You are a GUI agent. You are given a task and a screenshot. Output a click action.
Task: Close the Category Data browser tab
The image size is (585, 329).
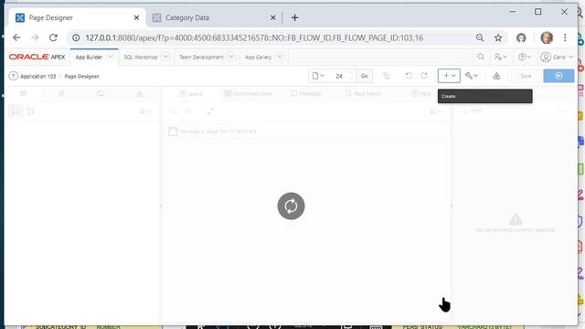coord(273,17)
